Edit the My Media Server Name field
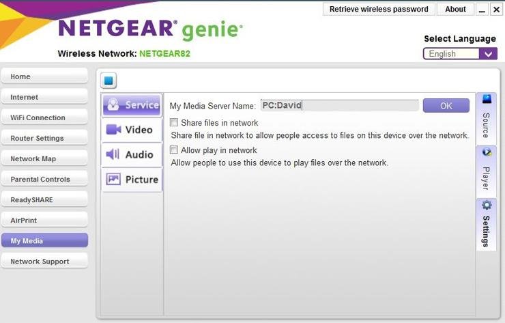Image resolution: width=505 pixels, height=323 pixels. tap(339, 106)
